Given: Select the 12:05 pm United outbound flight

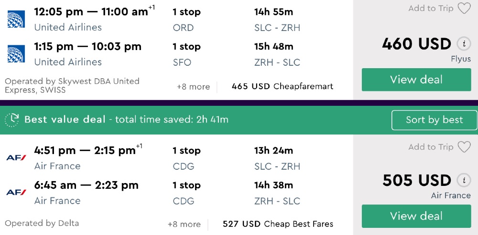Looking at the screenshot, I should (x=91, y=12).
